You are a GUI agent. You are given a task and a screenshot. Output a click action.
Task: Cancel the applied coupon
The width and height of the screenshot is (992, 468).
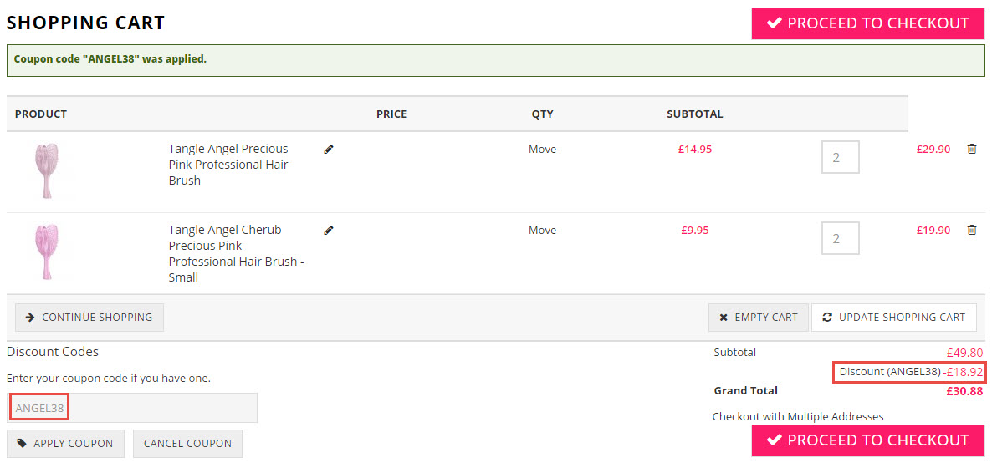pyautogui.click(x=188, y=444)
